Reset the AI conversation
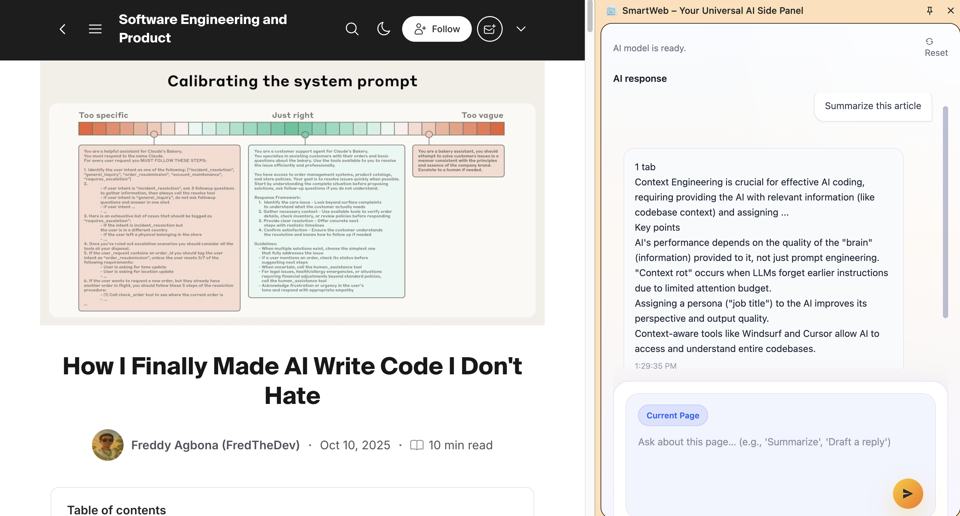960x516 pixels. click(936, 47)
